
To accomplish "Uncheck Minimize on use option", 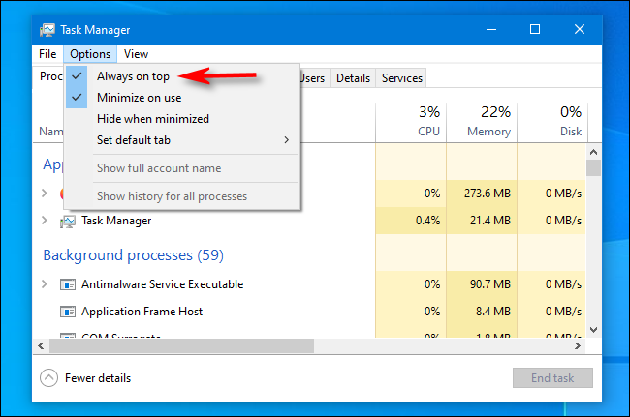I will (139, 97).
